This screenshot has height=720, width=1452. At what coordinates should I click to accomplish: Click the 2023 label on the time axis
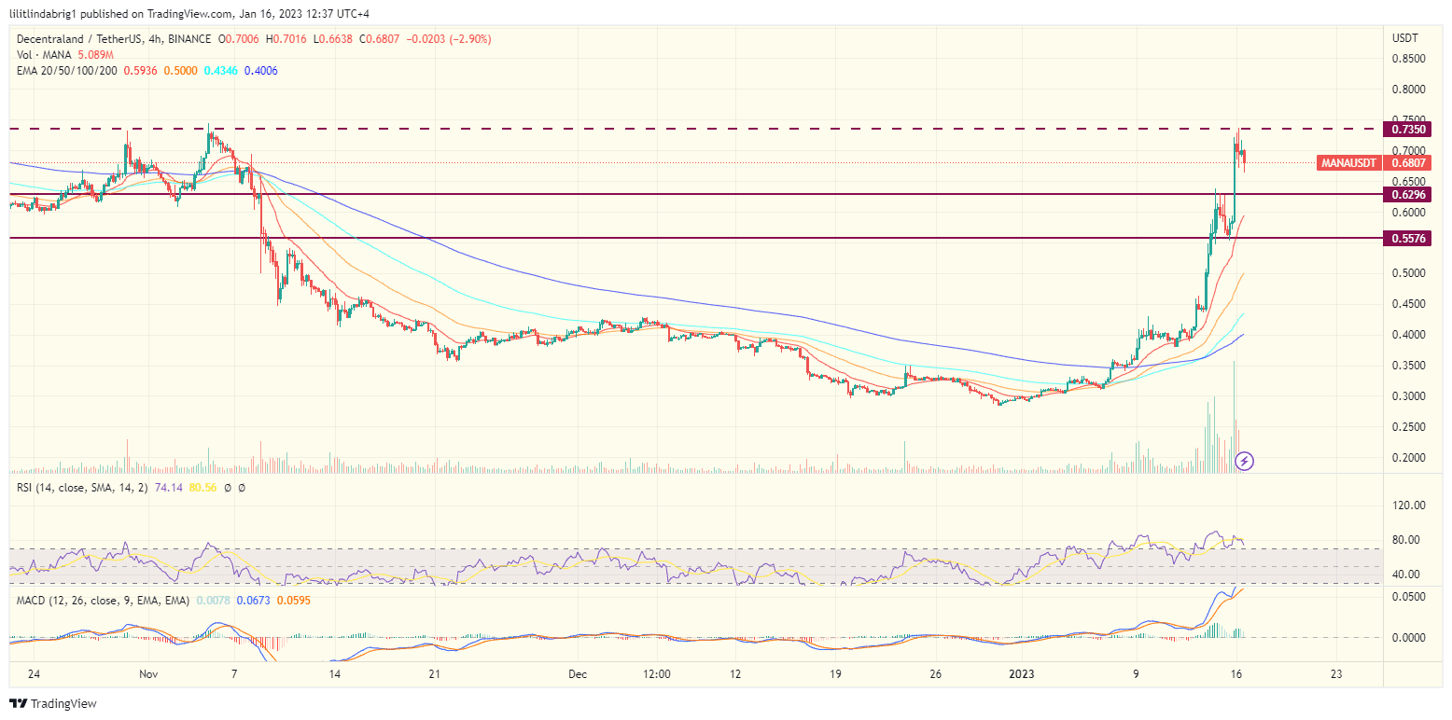pyautogui.click(x=1022, y=673)
